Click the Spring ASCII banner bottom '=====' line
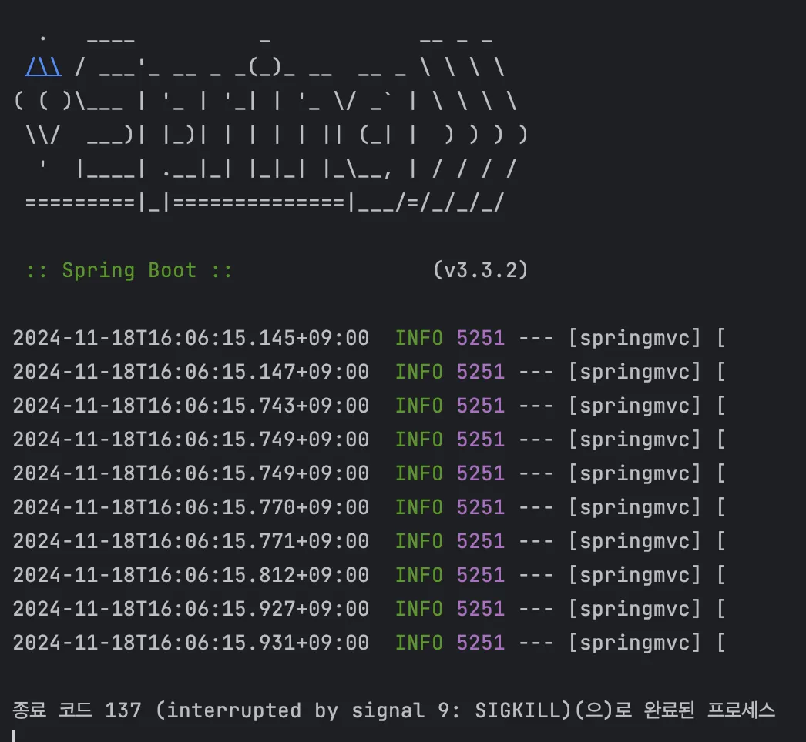 [265, 202]
